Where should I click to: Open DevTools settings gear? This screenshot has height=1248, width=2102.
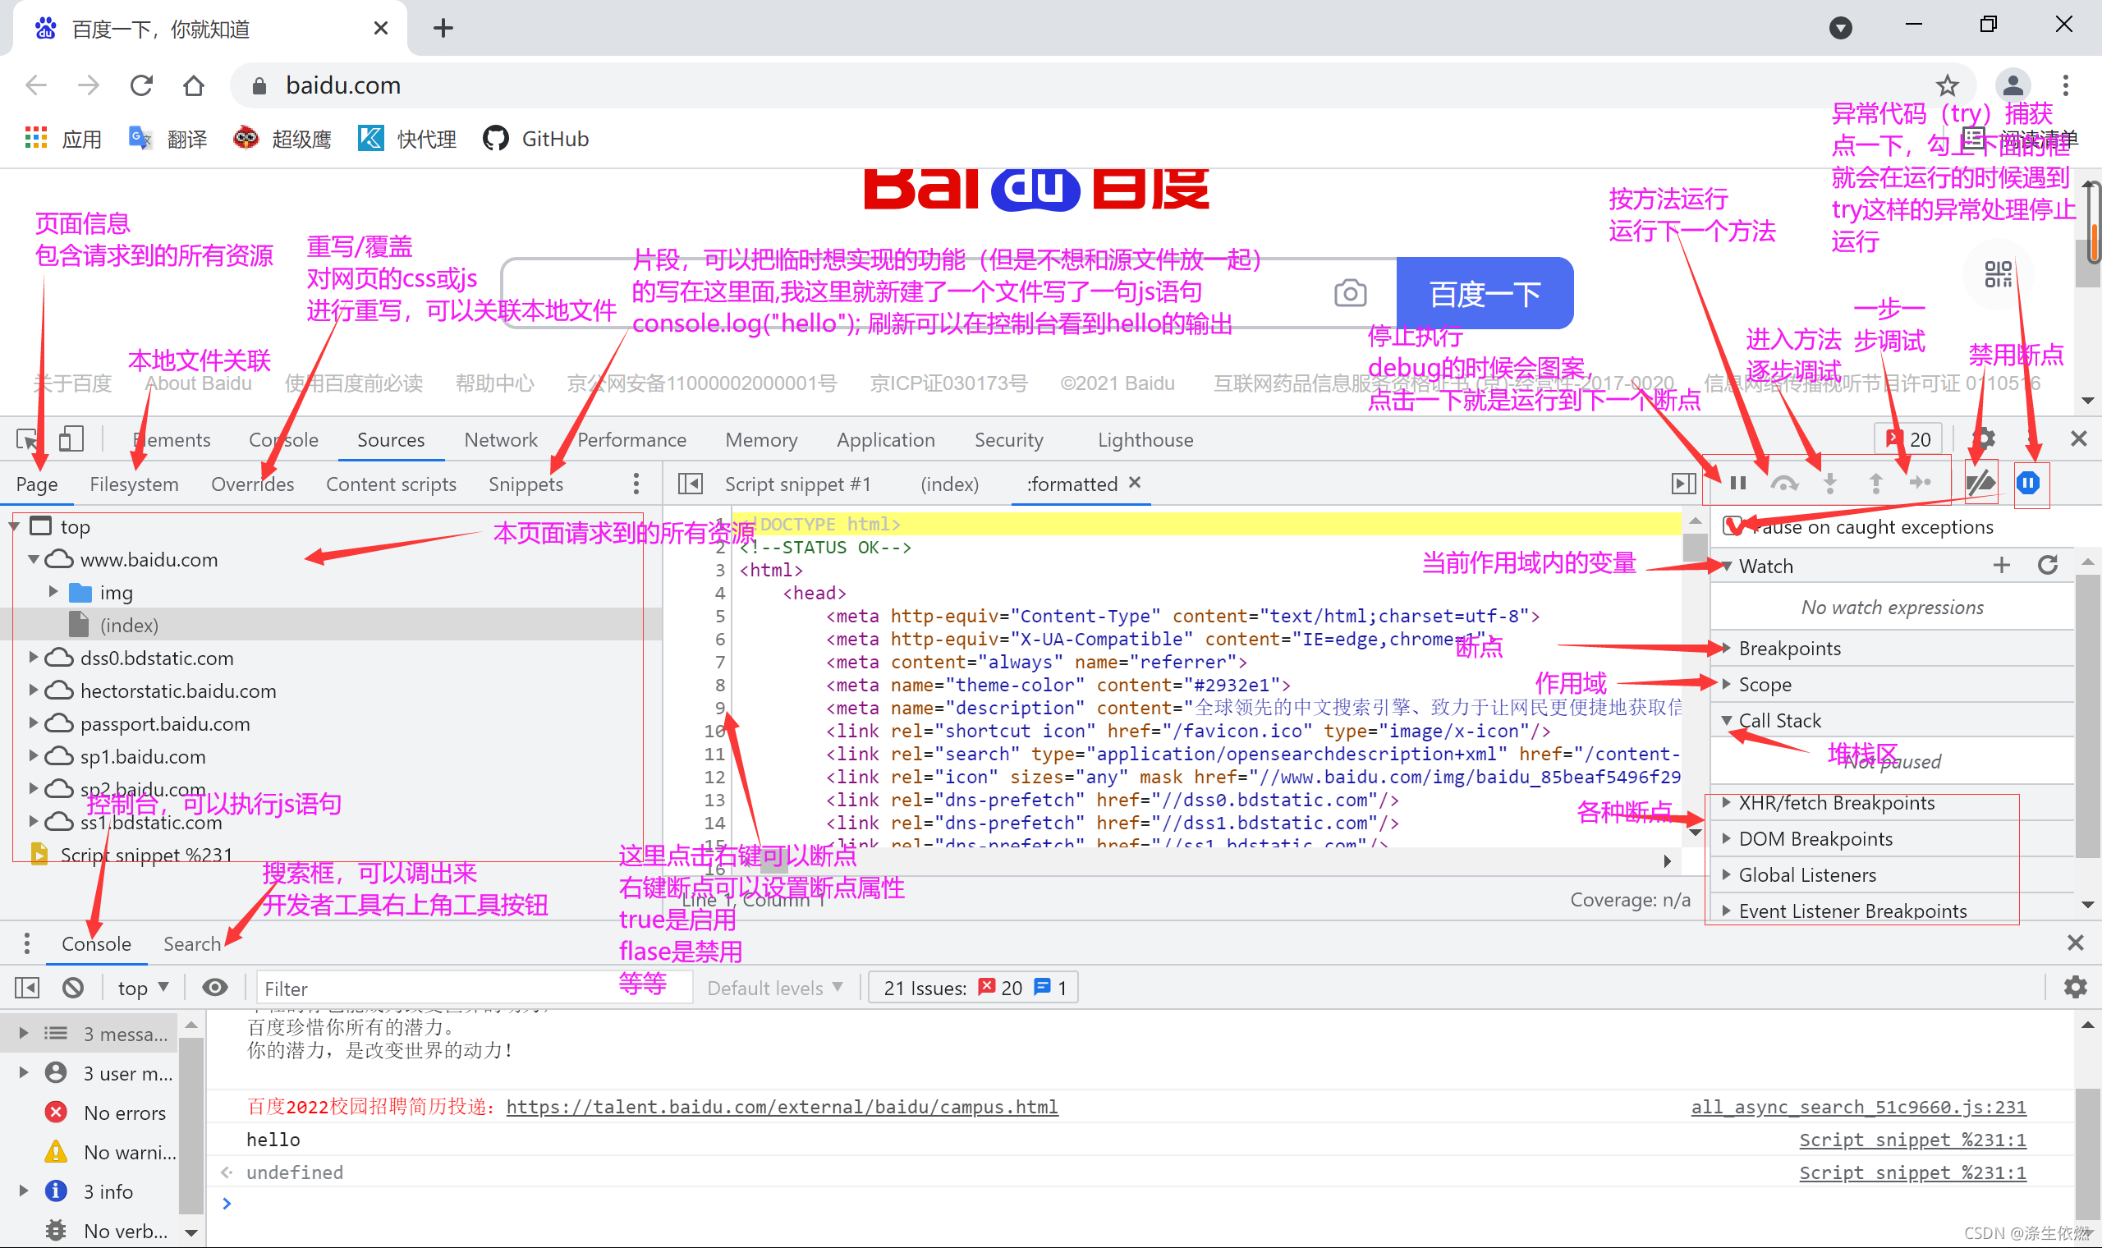pos(1984,438)
